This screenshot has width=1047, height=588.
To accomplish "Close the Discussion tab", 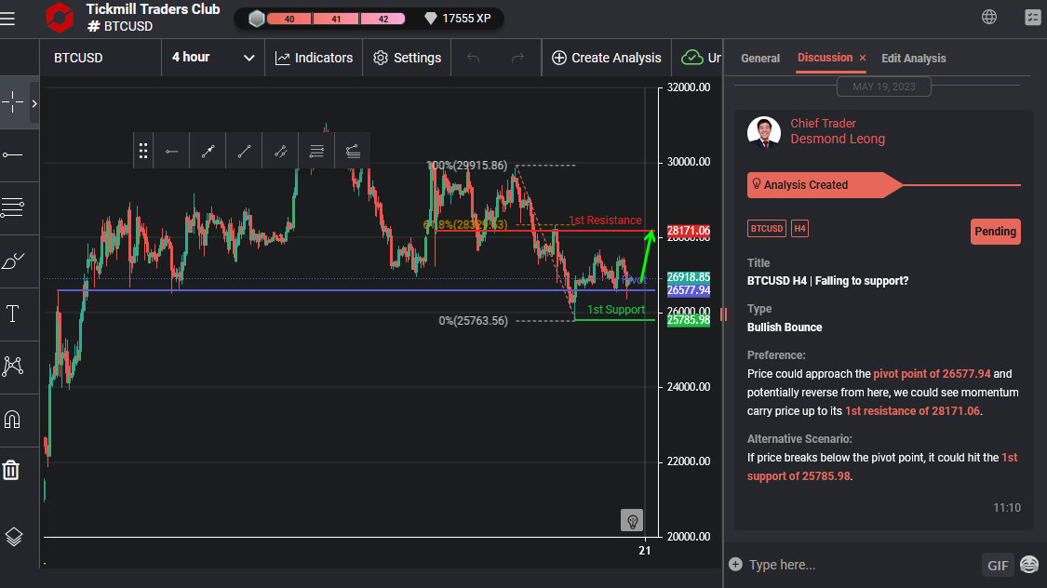I will pyautogui.click(x=863, y=58).
